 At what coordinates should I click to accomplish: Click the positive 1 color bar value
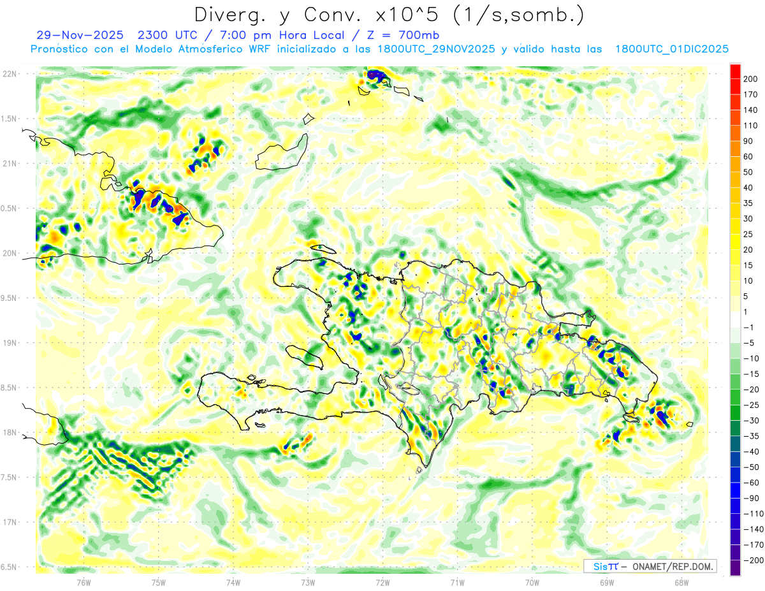[747, 312]
